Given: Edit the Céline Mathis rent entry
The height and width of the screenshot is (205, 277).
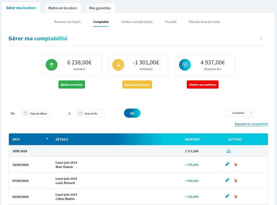Looking at the screenshot, I should coord(227,196).
